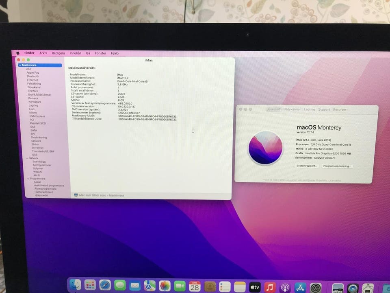The image size is (390, 293).
Task: Open the Arkiv menu
Action: click(x=43, y=53)
